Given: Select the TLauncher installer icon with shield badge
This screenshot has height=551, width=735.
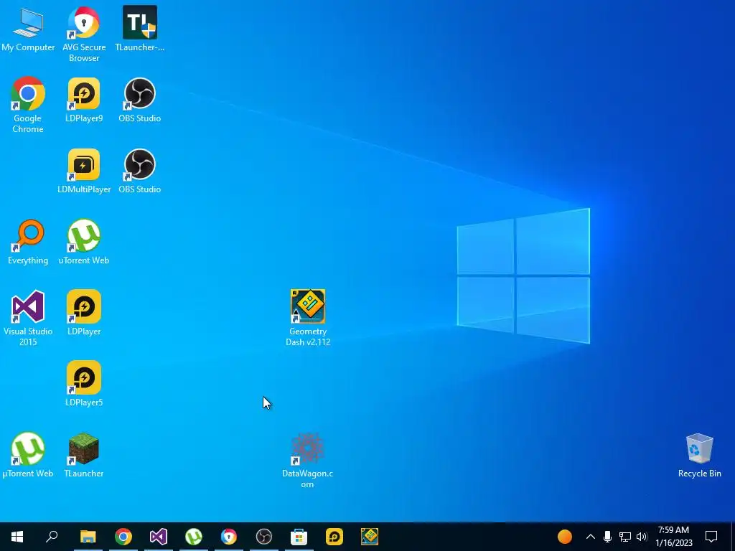Looking at the screenshot, I should pos(140,29).
